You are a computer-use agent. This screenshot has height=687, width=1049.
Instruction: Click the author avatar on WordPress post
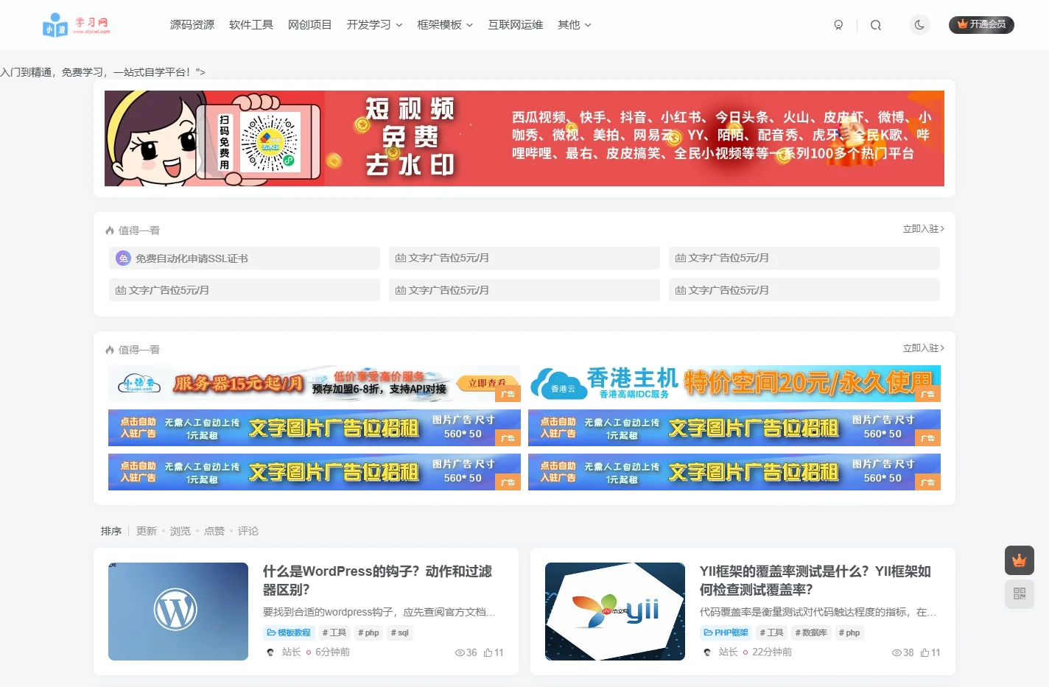(270, 652)
